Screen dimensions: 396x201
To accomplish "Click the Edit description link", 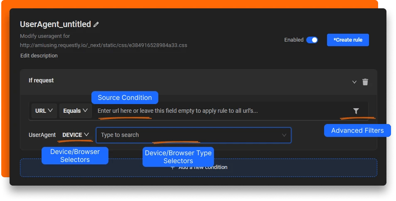I will pos(39,55).
